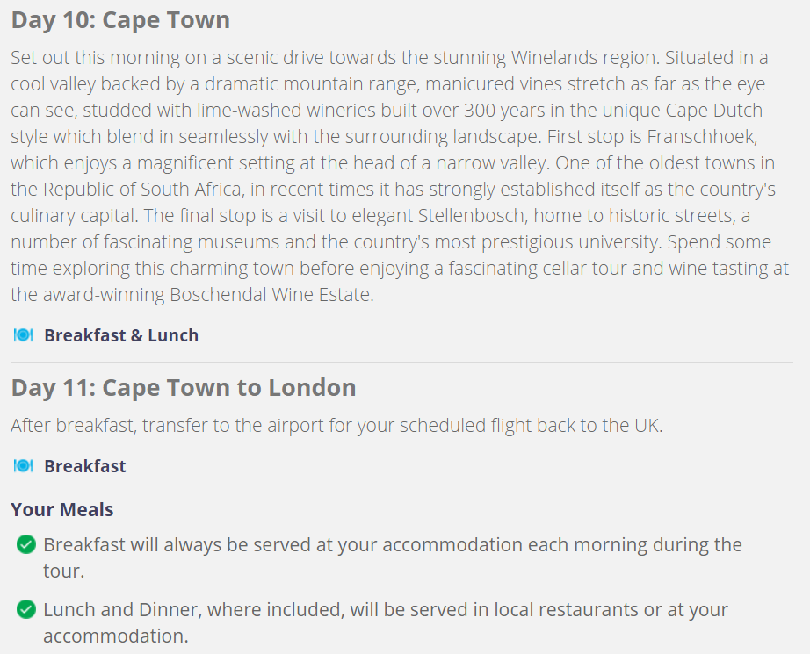Image resolution: width=810 pixels, height=654 pixels.
Task: Click the Day 11 meal plate icon
Action: tap(24, 465)
